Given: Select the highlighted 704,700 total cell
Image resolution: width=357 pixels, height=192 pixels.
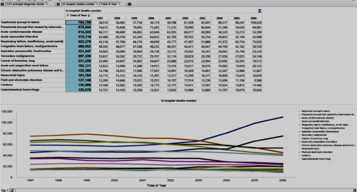Looking at the screenshot, I should point(79,22).
